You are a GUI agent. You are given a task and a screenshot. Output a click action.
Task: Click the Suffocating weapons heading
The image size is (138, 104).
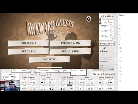106,77
